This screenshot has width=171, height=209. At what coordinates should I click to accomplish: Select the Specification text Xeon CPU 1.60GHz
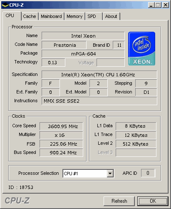tap(99, 75)
